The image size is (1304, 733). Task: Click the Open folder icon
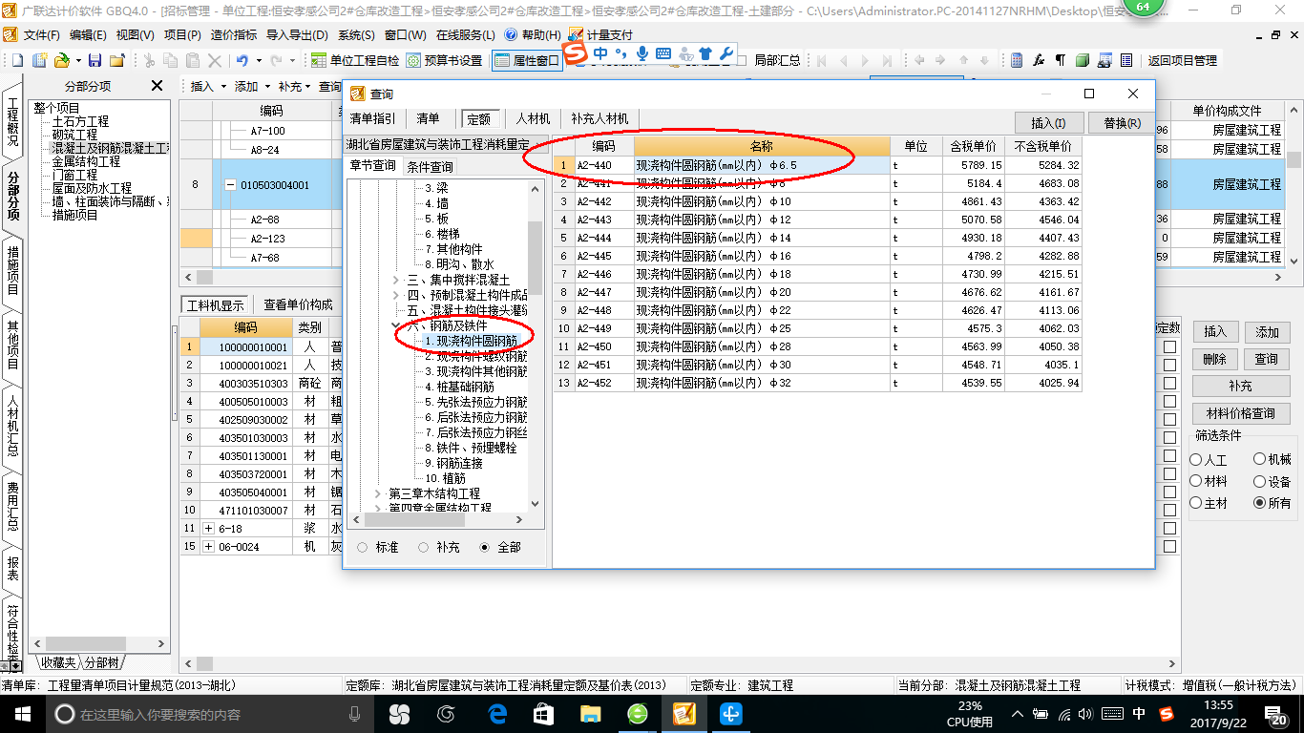[61, 60]
